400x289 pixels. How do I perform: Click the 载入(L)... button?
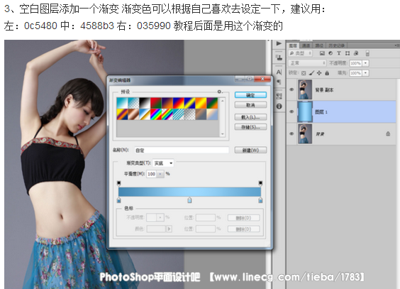point(250,117)
